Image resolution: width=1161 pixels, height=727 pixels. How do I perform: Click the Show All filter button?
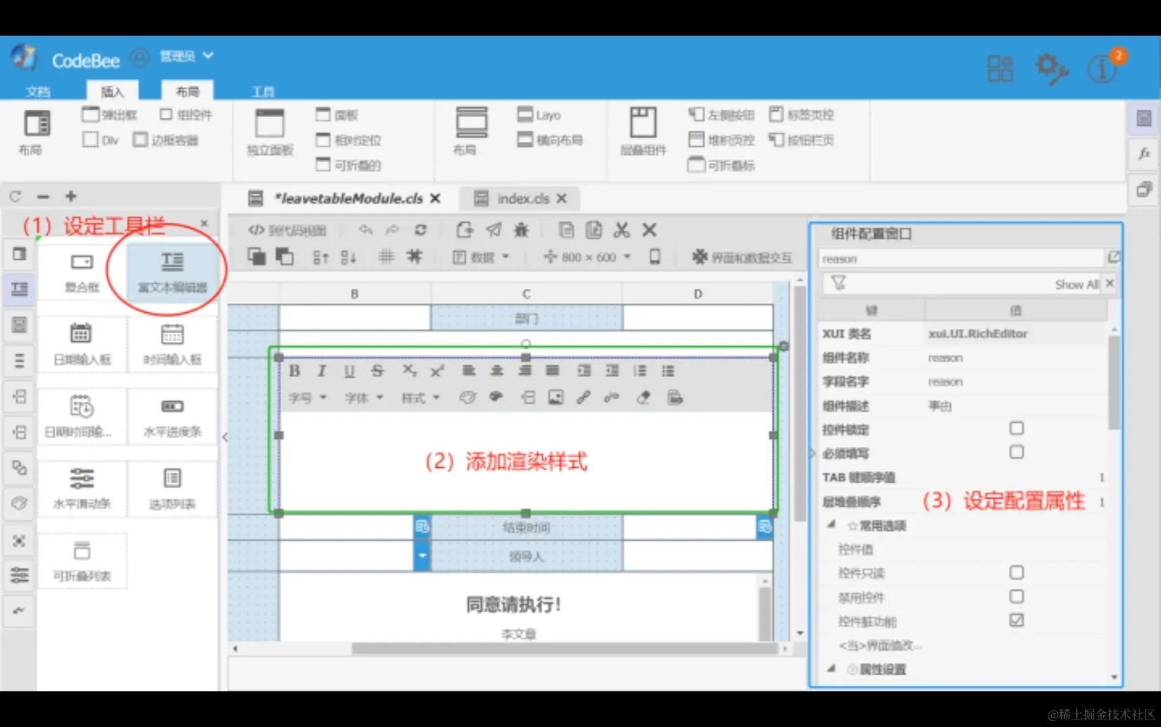[x=1075, y=283]
